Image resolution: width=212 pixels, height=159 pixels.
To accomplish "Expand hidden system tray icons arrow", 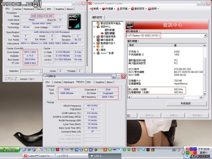I will click(x=183, y=153).
